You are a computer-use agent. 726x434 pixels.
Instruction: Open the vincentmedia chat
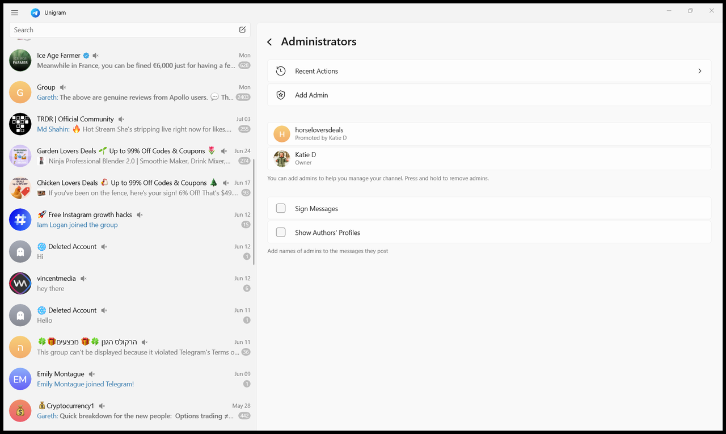[130, 283]
